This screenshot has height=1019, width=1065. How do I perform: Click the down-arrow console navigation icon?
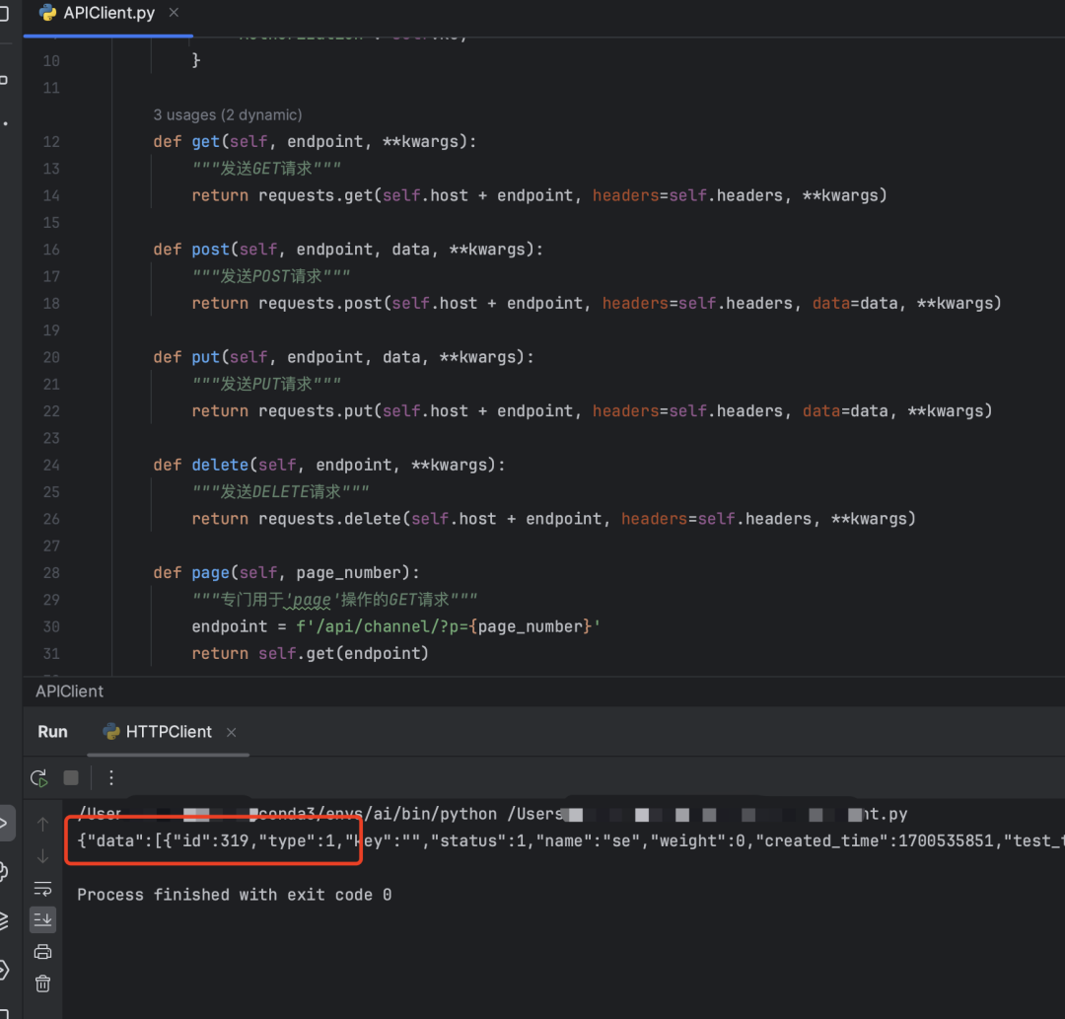42,856
